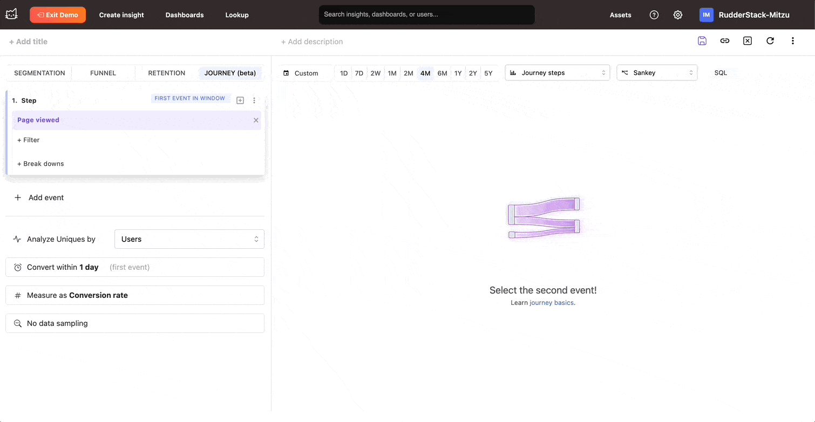
Task: Click the add sub-step plus icon on Step 1
Action: click(240, 100)
